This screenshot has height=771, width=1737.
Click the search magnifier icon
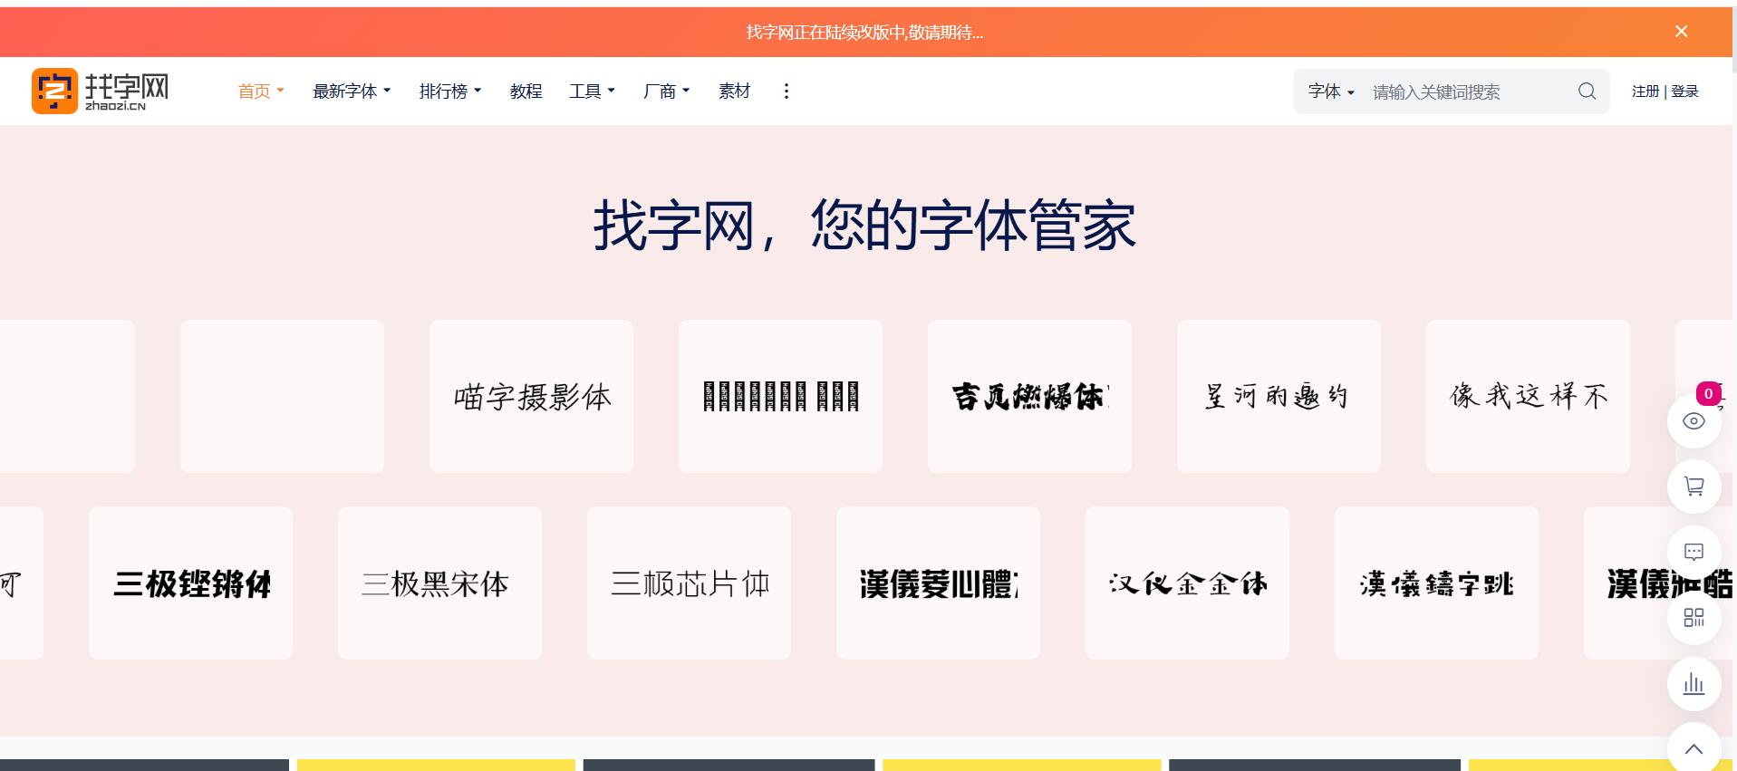pos(1587,92)
